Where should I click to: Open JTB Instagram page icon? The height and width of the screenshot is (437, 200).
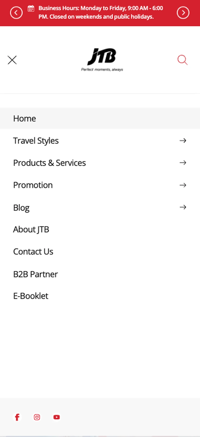tap(37, 417)
